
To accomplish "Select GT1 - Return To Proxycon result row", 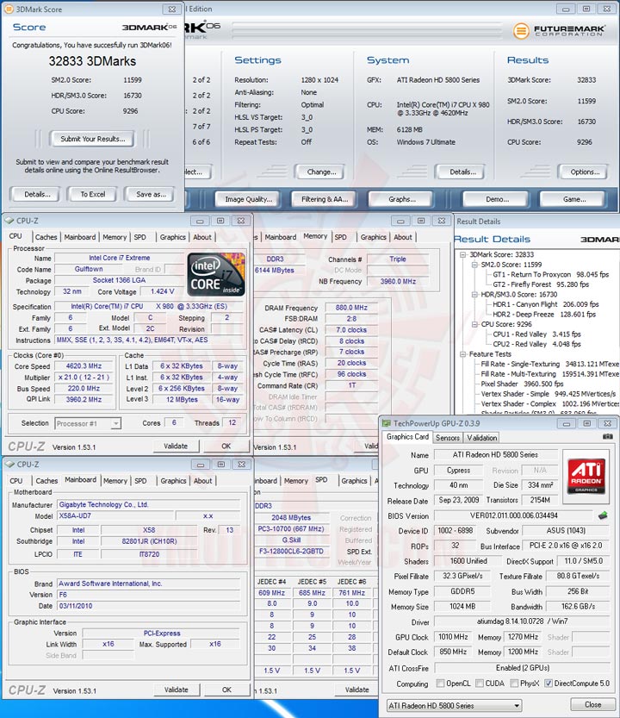I will coord(550,275).
